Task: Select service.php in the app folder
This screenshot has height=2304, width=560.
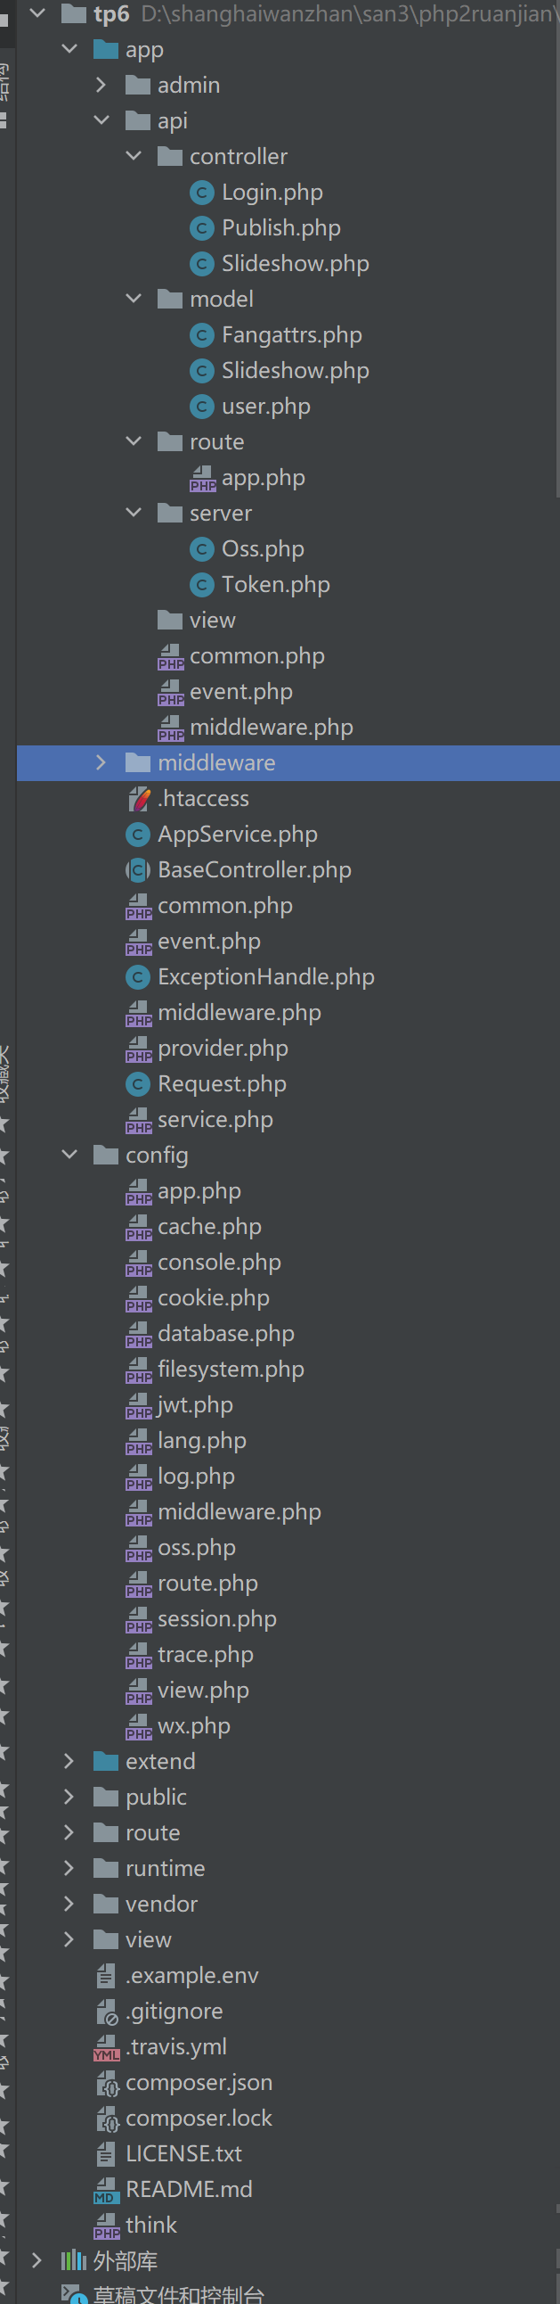Action: coord(215,1120)
